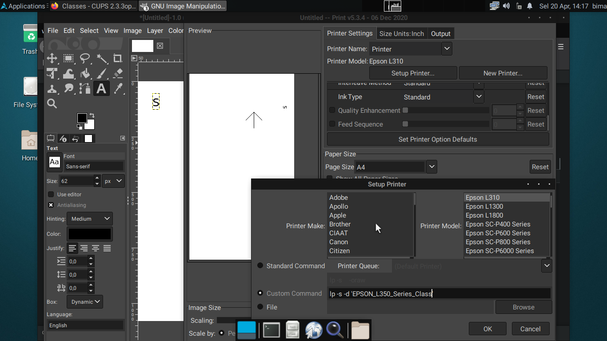Click OK in Setup Printer dialog
The image size is (607, 341).
pyautogui.click(x=487, y=329)
